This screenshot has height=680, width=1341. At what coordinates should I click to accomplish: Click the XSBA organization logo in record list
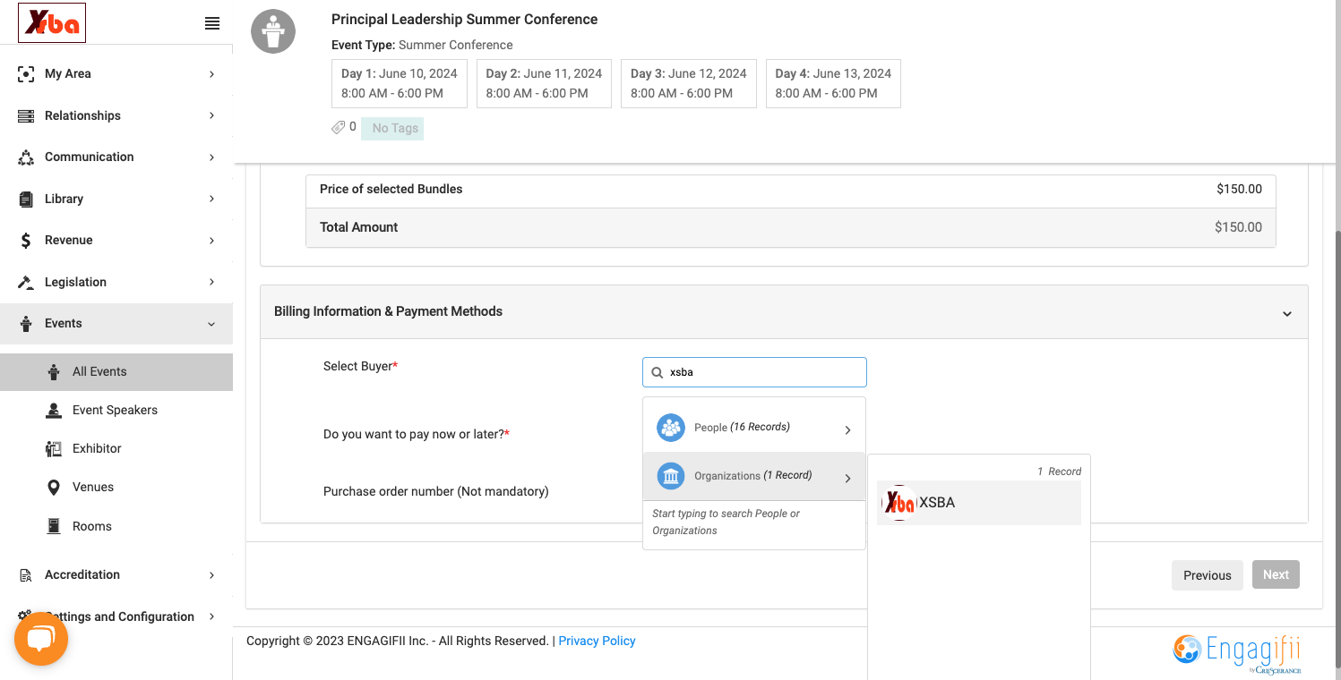click(898, 503)
